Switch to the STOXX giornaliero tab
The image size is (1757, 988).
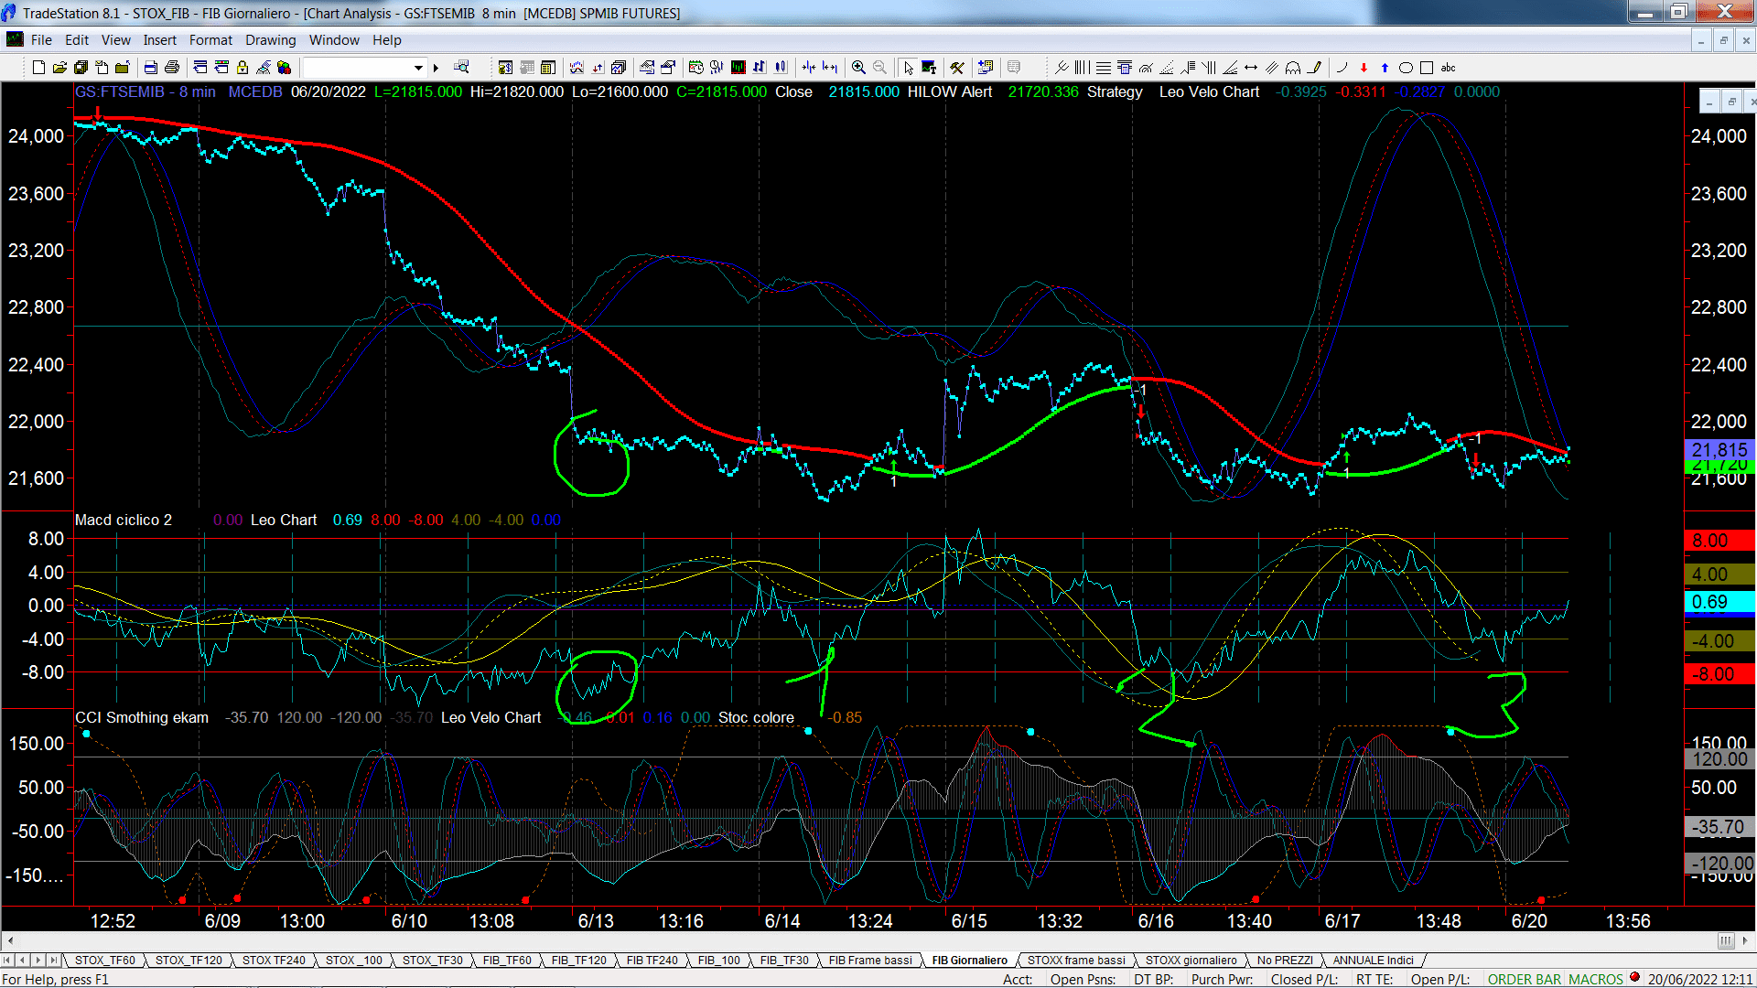pyautogui.click(x=1191, y=960)
